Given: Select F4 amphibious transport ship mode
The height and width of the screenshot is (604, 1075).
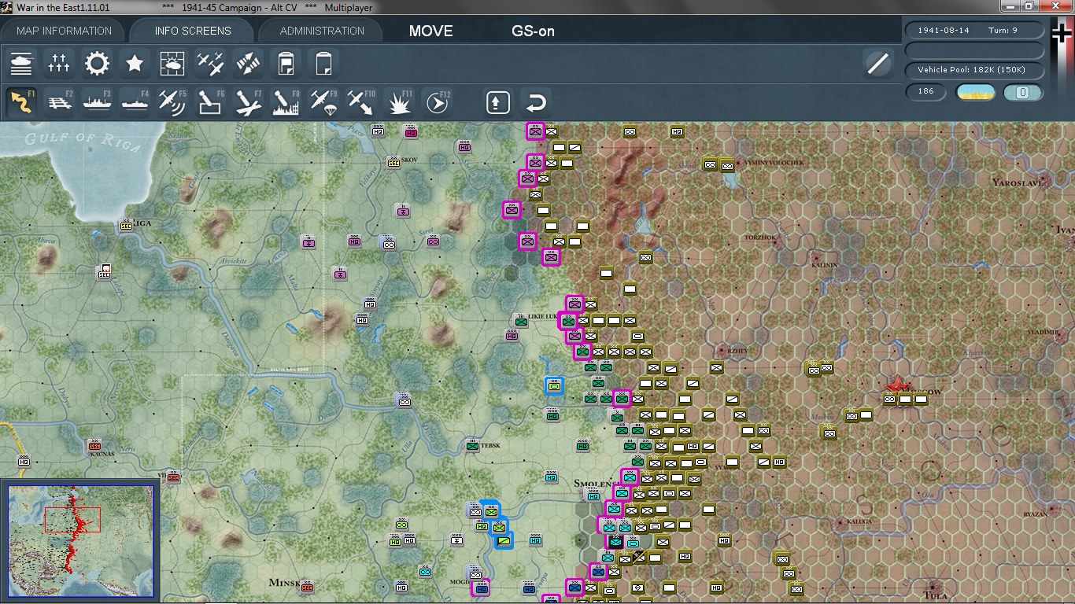Looking at the screenshot, I should (x=135, y=102).
